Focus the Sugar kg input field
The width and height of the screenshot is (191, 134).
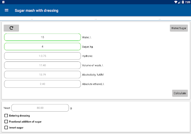click(x=43, y=47)
